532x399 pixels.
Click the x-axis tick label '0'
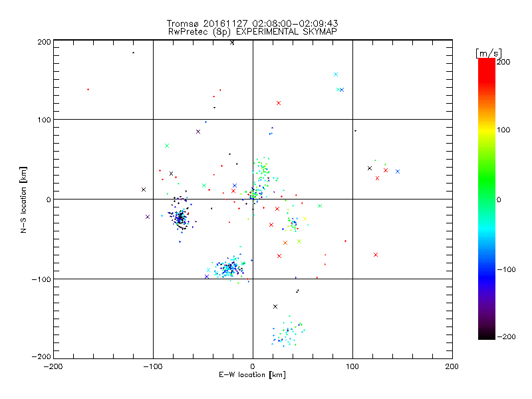coord(253,366)
